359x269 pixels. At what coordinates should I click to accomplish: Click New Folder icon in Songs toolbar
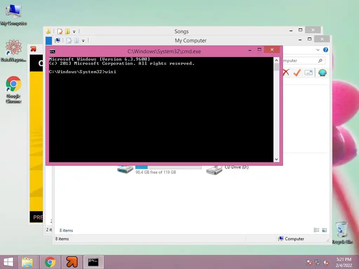point(67,31)
